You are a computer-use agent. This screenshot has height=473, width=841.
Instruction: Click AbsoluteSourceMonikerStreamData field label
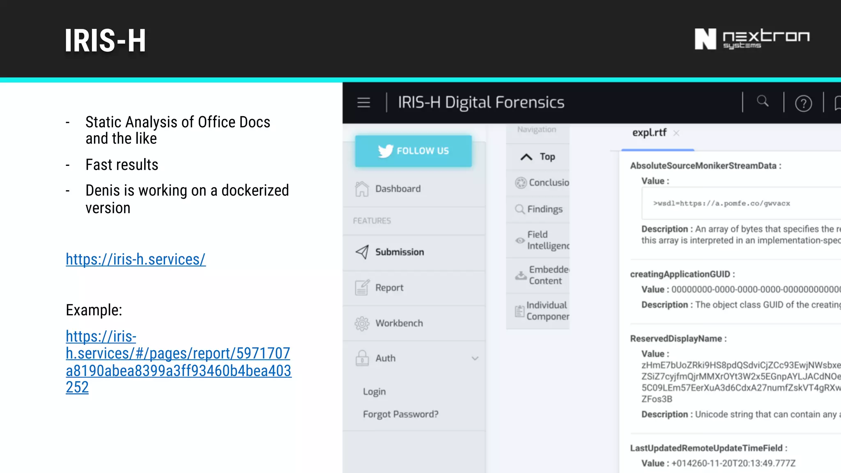click(705, 166)
